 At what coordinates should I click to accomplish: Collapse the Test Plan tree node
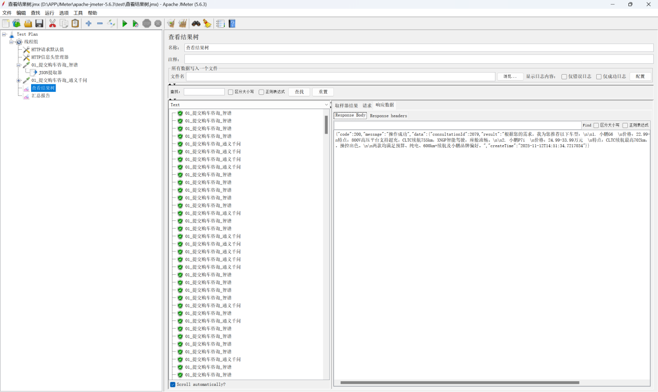coord(4,34)
